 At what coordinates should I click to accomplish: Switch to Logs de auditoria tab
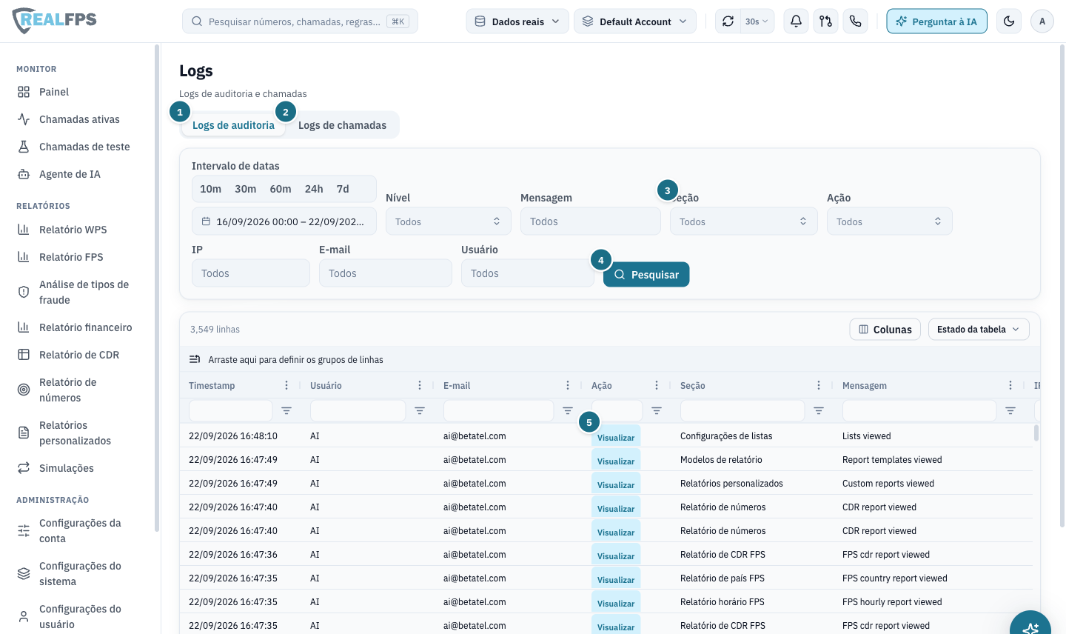pyautogui.click(x=233, y=125)
